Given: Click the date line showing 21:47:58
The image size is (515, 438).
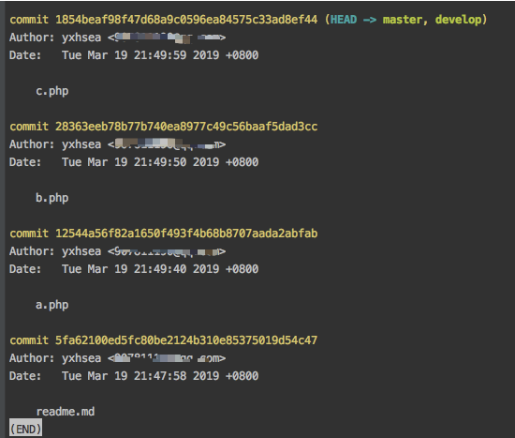Looking at the screenshot, I should click(x=134, y=376).
